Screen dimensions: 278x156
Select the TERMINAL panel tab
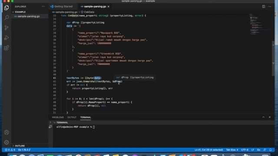[x=86, y=117]
